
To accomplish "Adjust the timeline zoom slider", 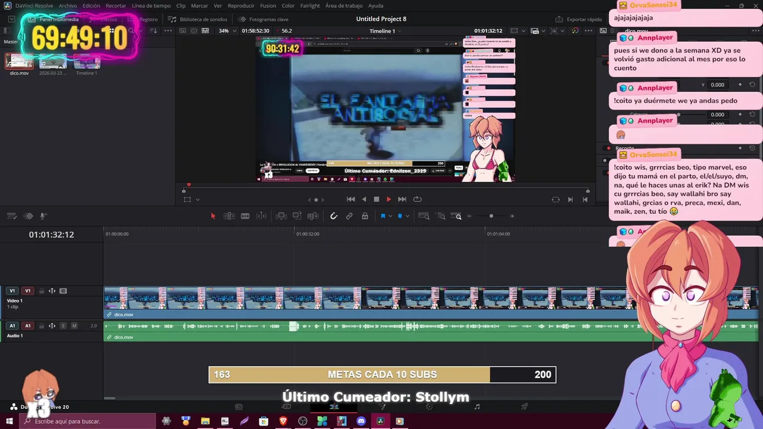I will point(491,216).
